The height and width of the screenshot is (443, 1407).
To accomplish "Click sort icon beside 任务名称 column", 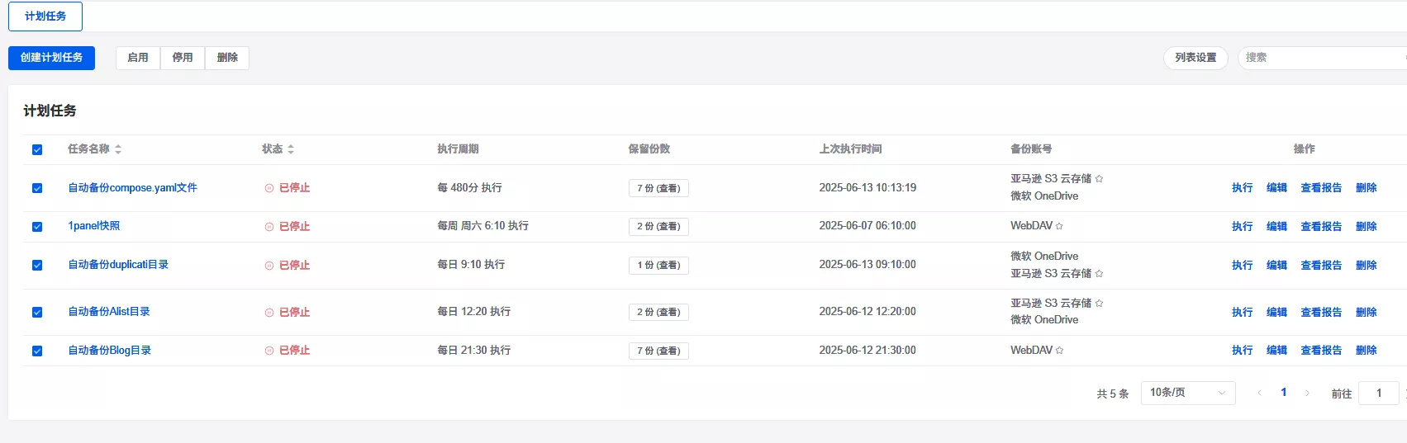I will coord(118,149).
